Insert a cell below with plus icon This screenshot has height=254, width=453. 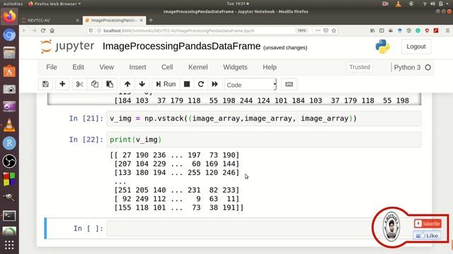click(62, 84)
